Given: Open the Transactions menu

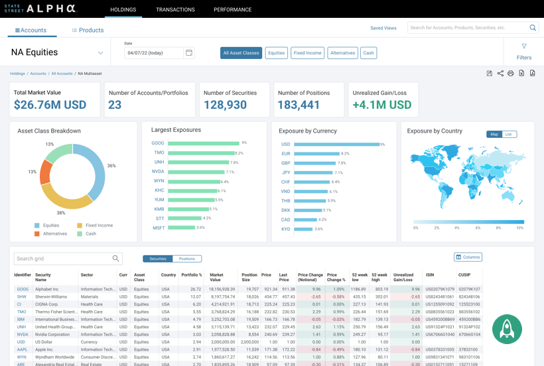Looking at the screenshot, I should click(x=175, y=10).
